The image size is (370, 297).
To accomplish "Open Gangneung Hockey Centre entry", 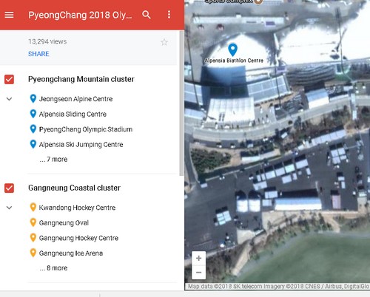I will (x=78, y=238).
